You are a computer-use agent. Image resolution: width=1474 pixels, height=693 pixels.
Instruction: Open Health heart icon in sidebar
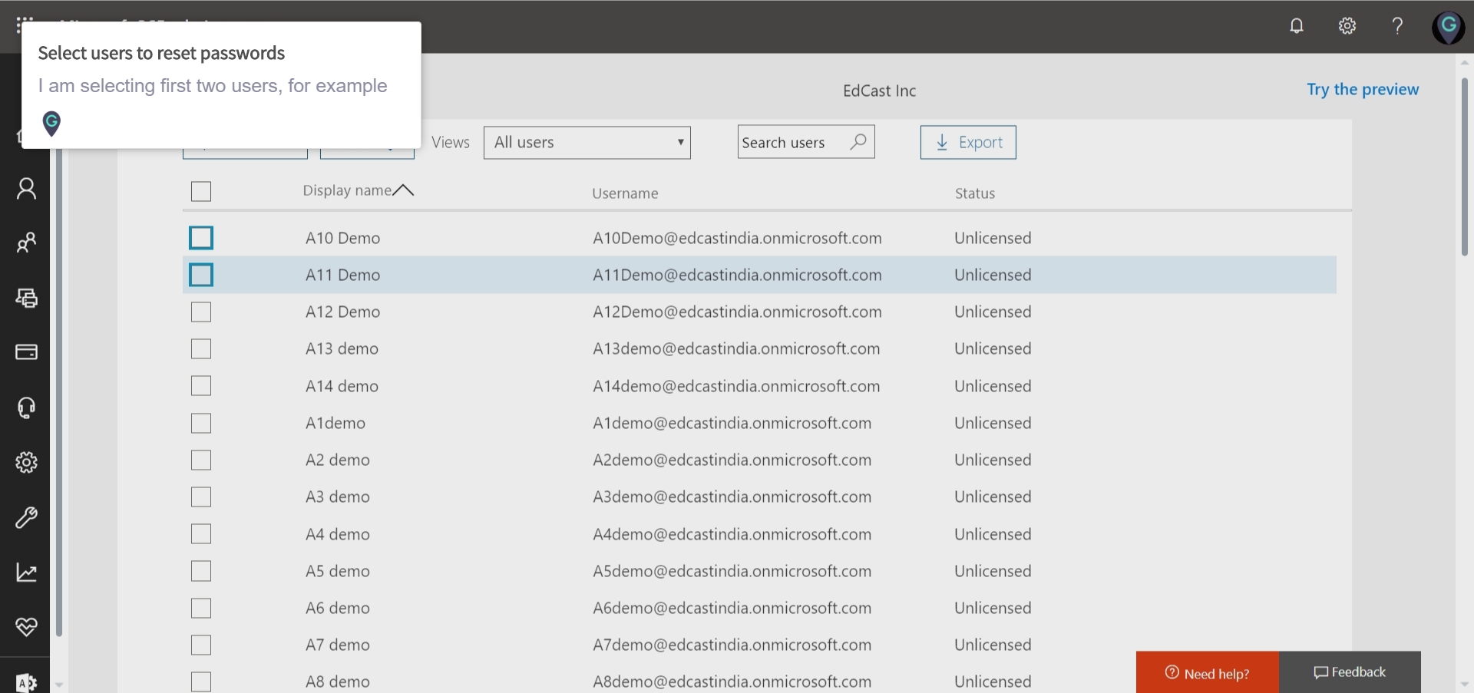click(26, 627)
